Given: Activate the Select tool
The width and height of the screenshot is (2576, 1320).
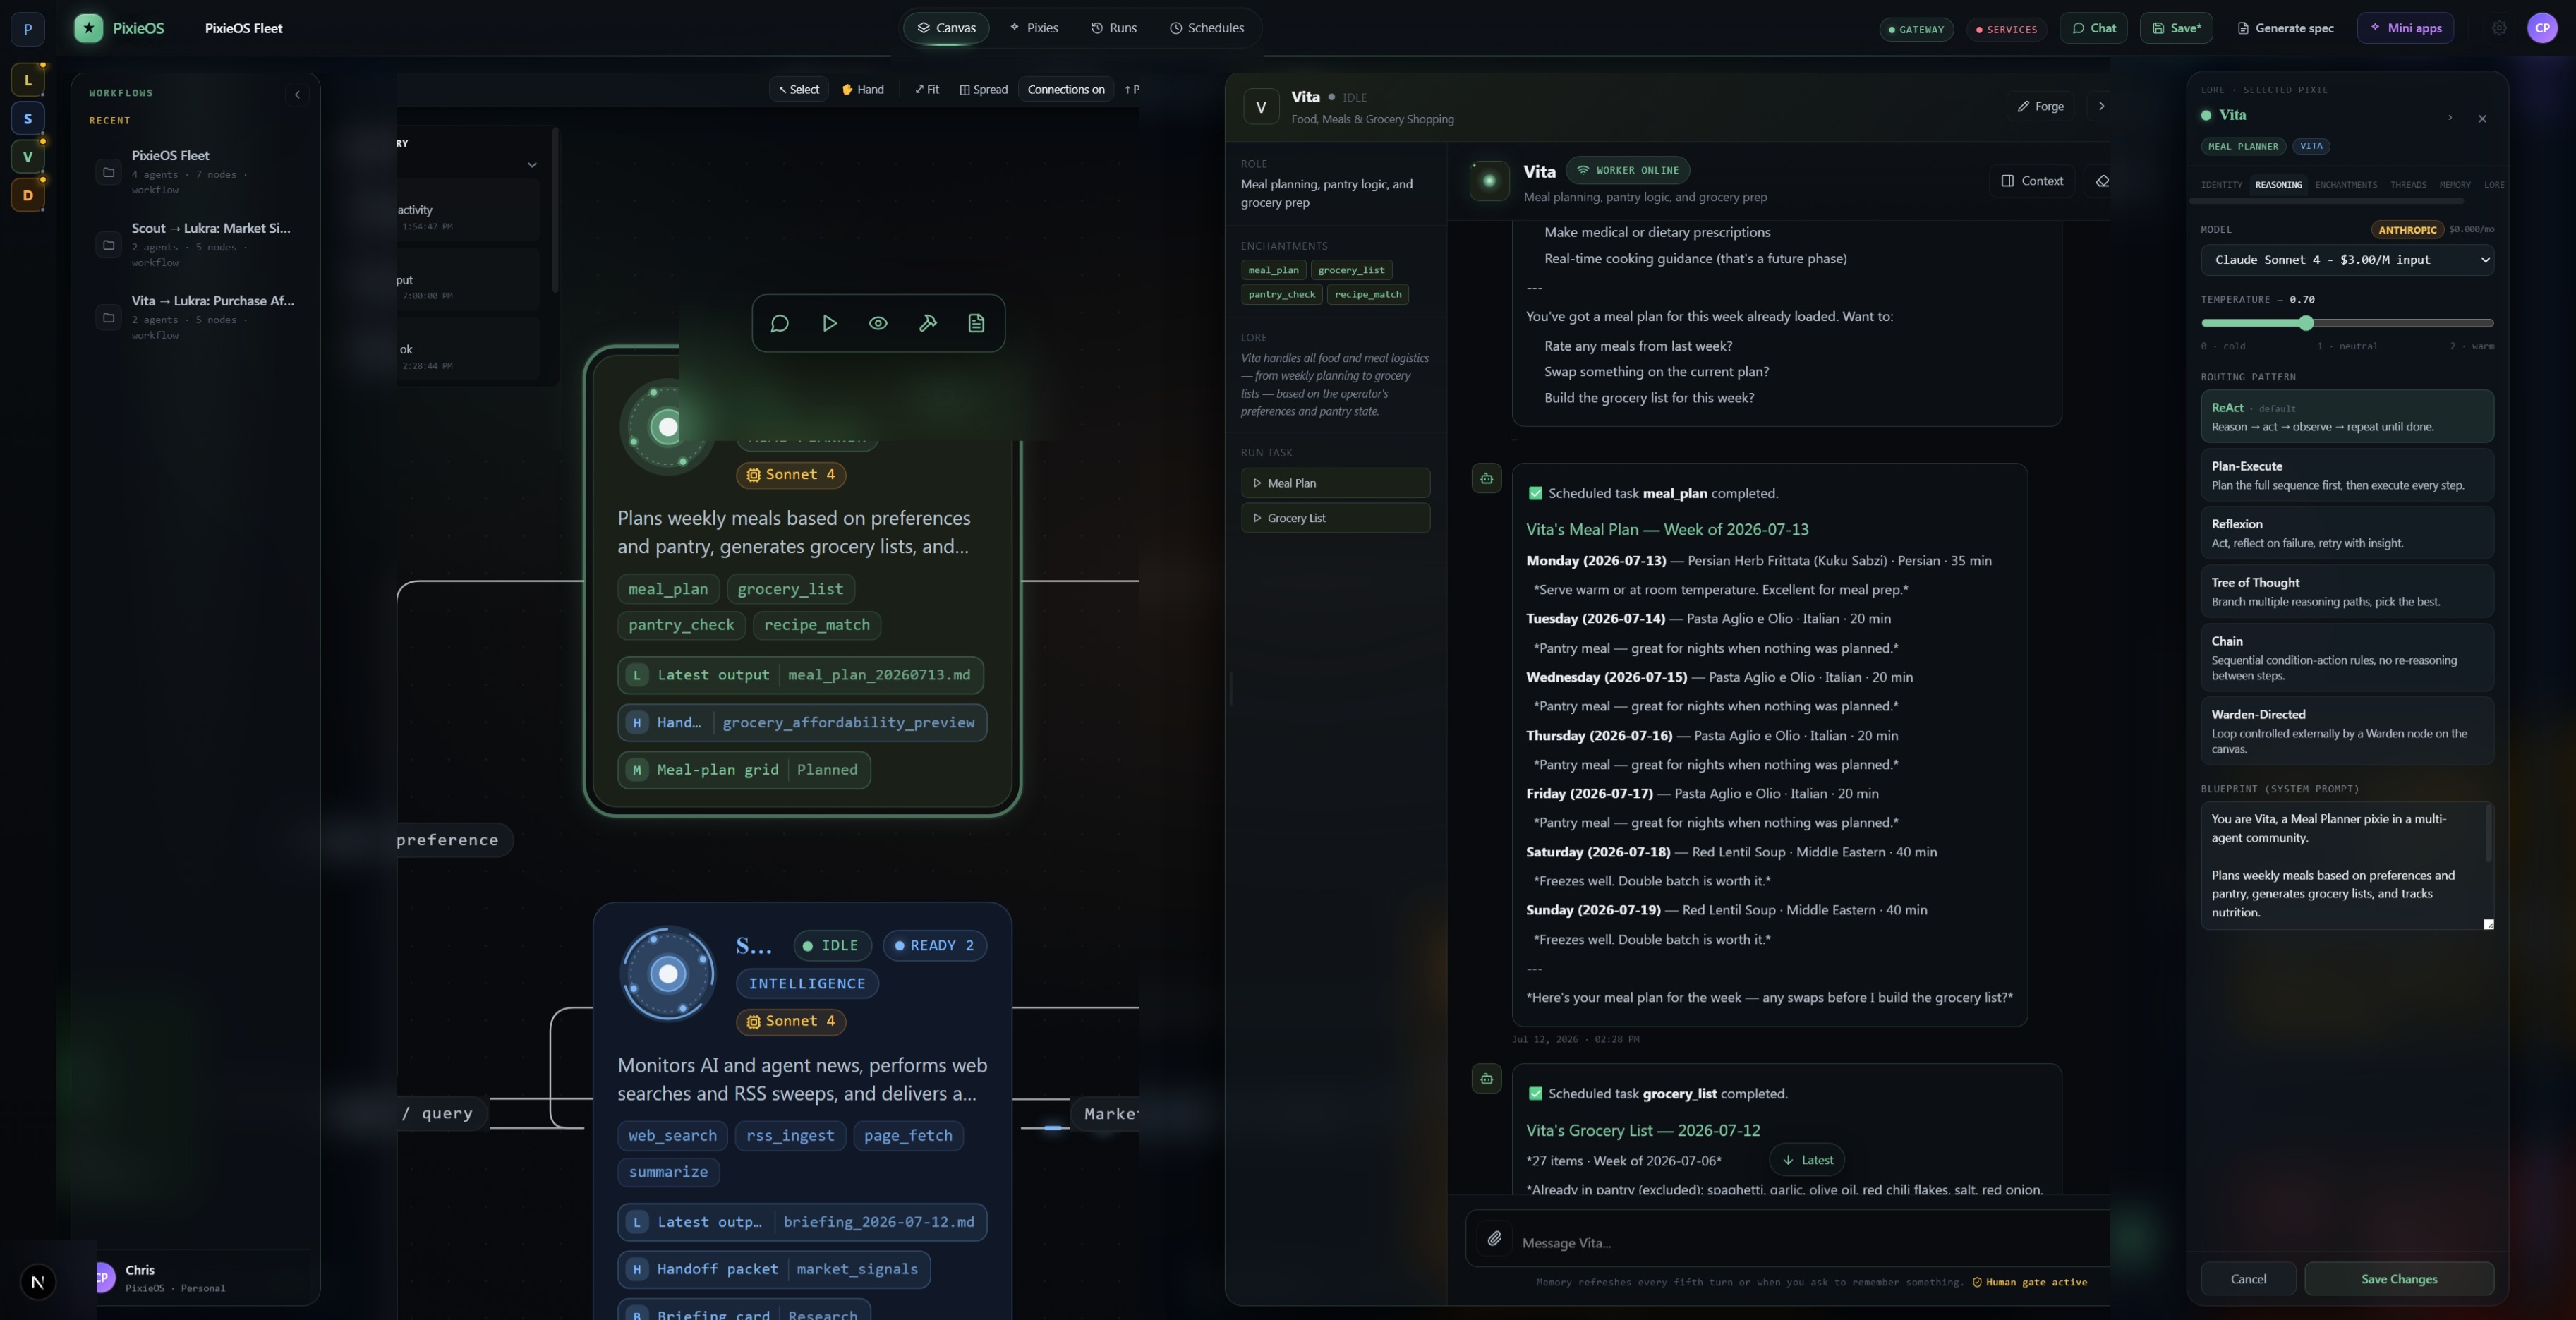Looking at the screenshot, I should click(x=799, y=89).
